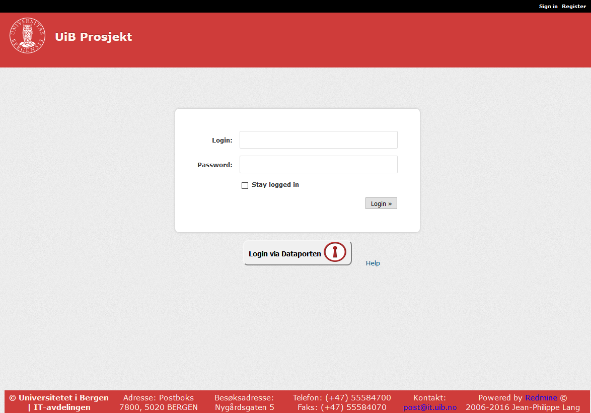Click the post@it.uib.no email link
Image resolution: width=591 pixels, height=413 pixels.
(x=429, y=407)
